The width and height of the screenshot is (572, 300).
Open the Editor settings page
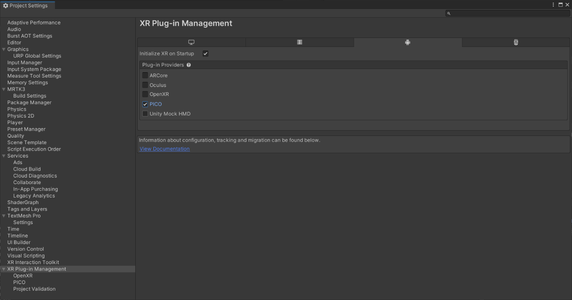(14, 42)
